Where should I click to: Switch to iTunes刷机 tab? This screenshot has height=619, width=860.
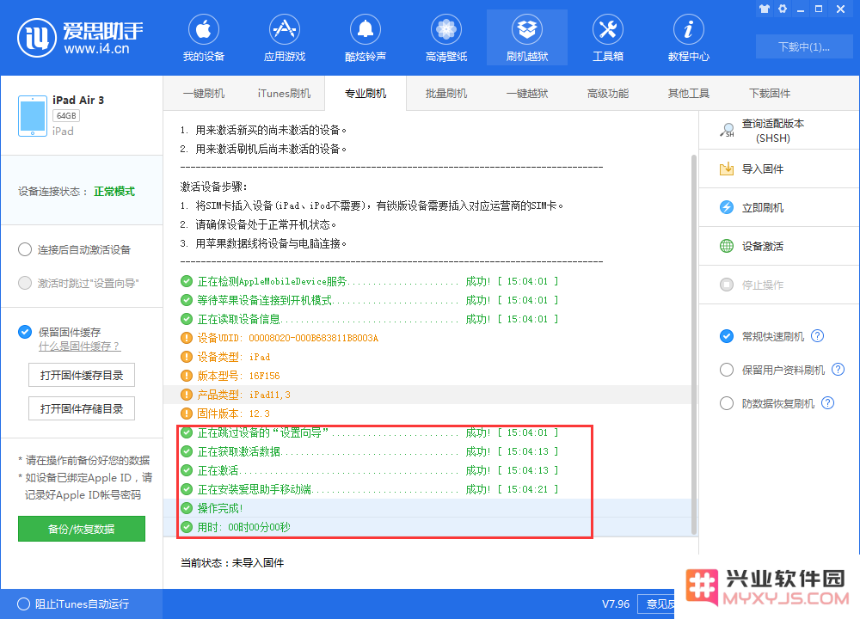(284, 93)
